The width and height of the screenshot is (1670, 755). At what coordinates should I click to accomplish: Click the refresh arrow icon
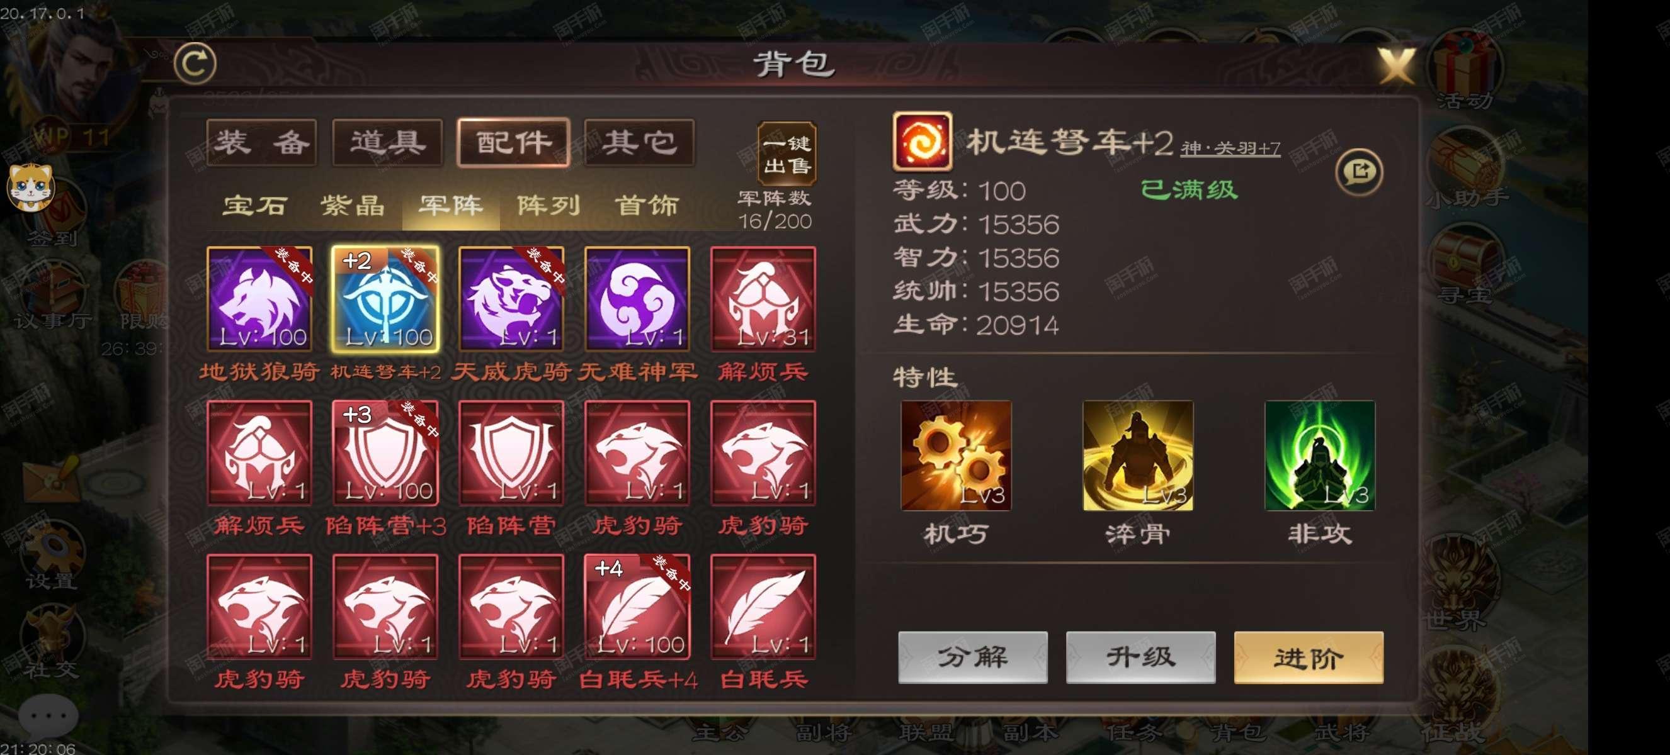[195, 63]
